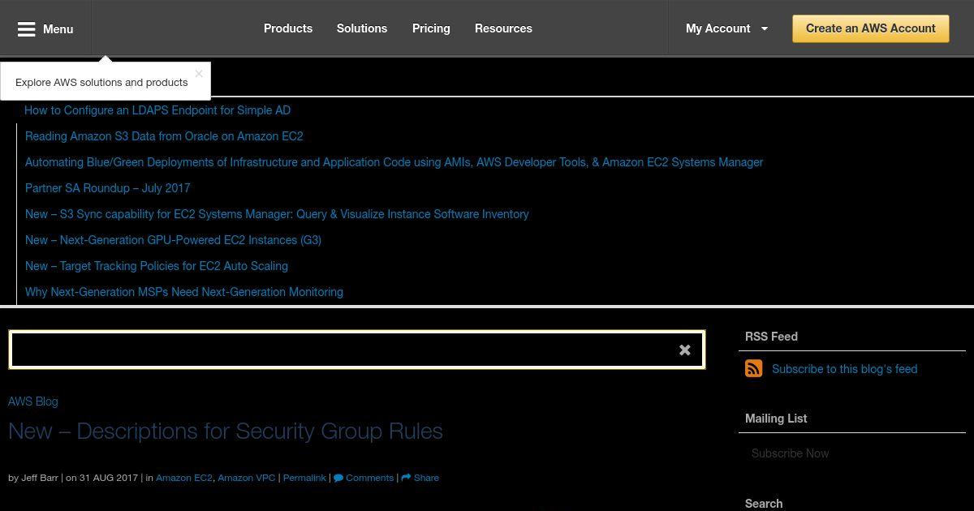Open the Products menu
974x511 pixels.
288,28
